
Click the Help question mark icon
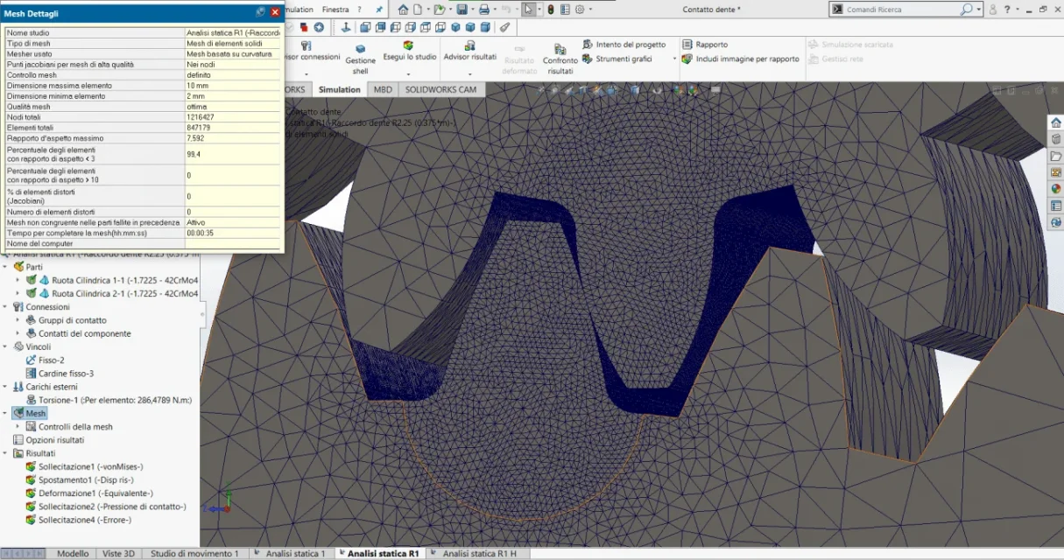(1006, 10)
